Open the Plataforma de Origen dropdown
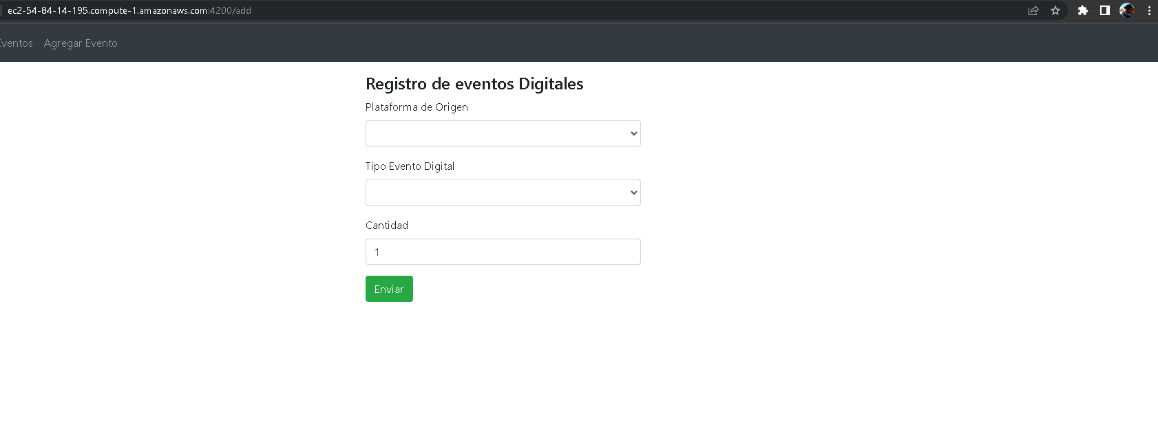 [503, 133]
